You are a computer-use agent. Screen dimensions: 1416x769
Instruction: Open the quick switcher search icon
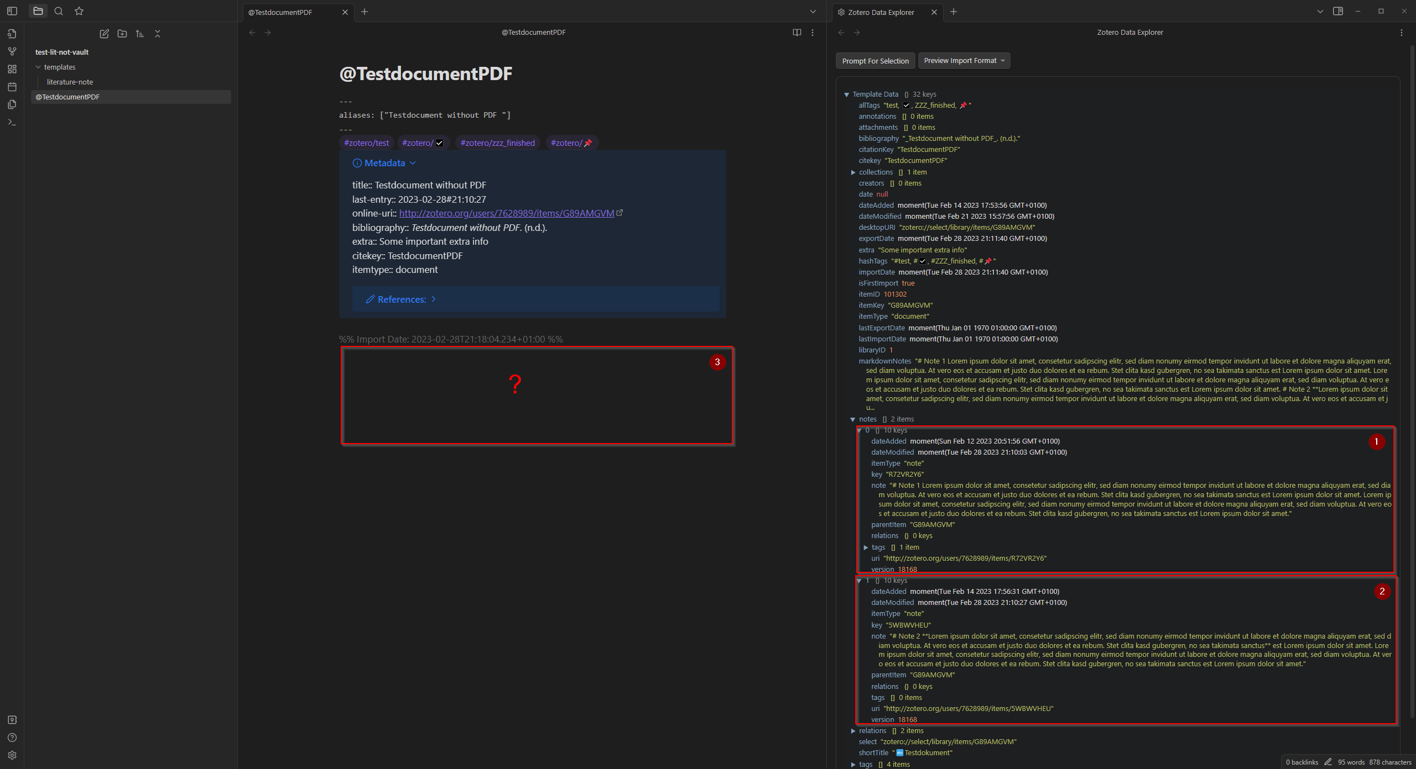pyautogui.click(x=58, y=11)
